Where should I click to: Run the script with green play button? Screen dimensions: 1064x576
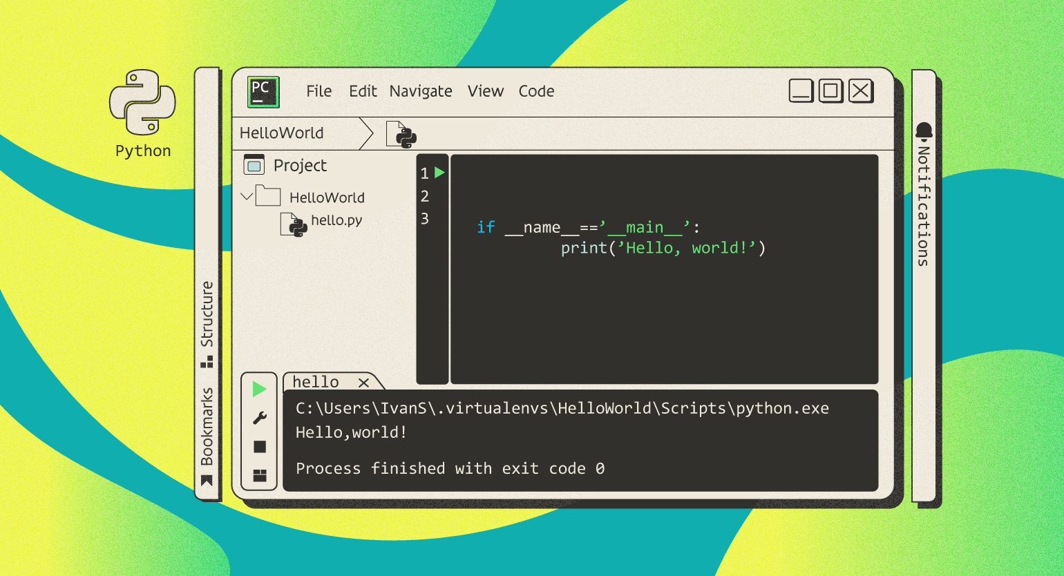point(260,390)
